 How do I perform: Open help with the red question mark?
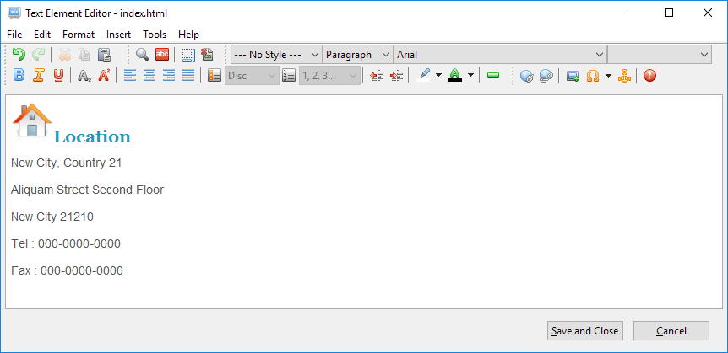click(650, 76)
